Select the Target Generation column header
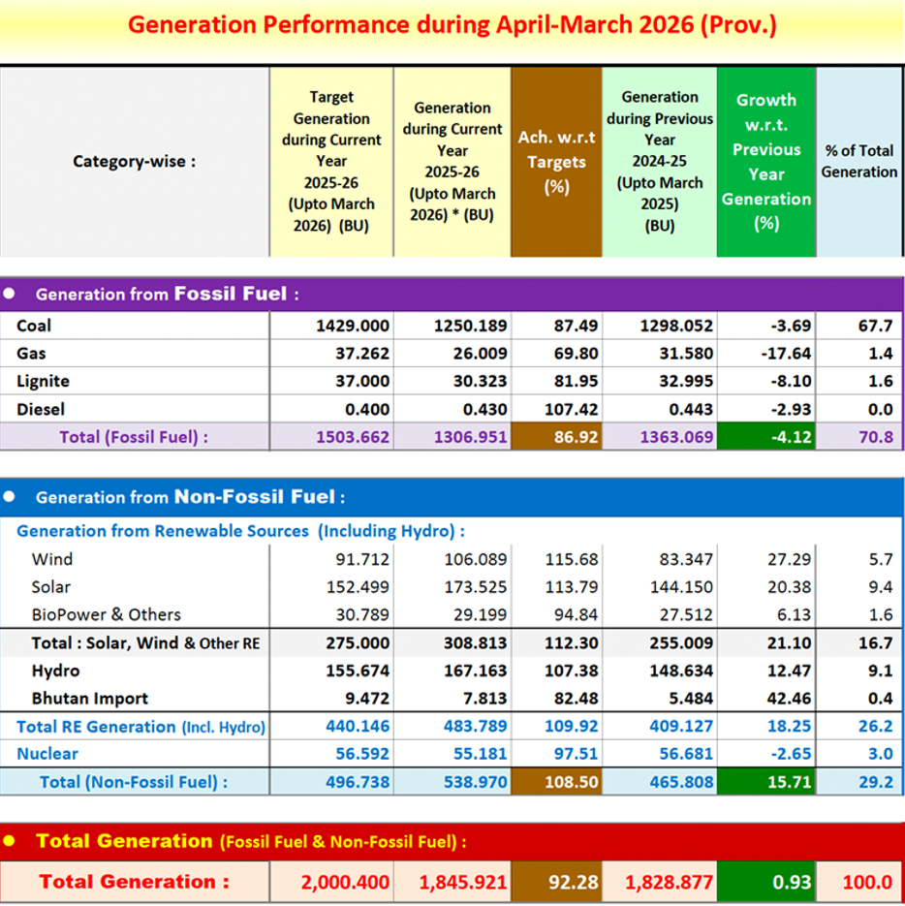 click(331, 162)
